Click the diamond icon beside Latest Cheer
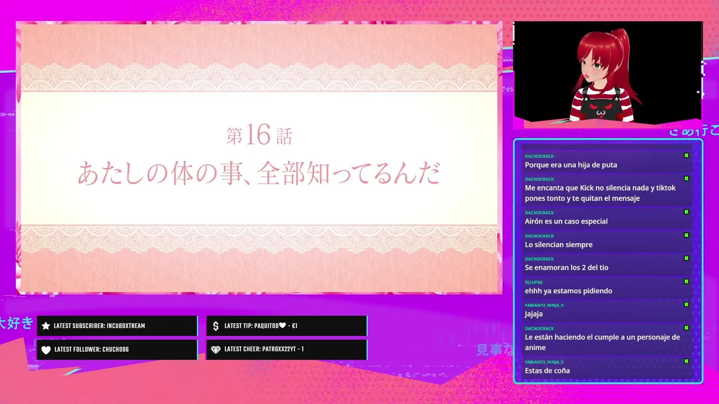The image size is (719, 404). (216, 350)
